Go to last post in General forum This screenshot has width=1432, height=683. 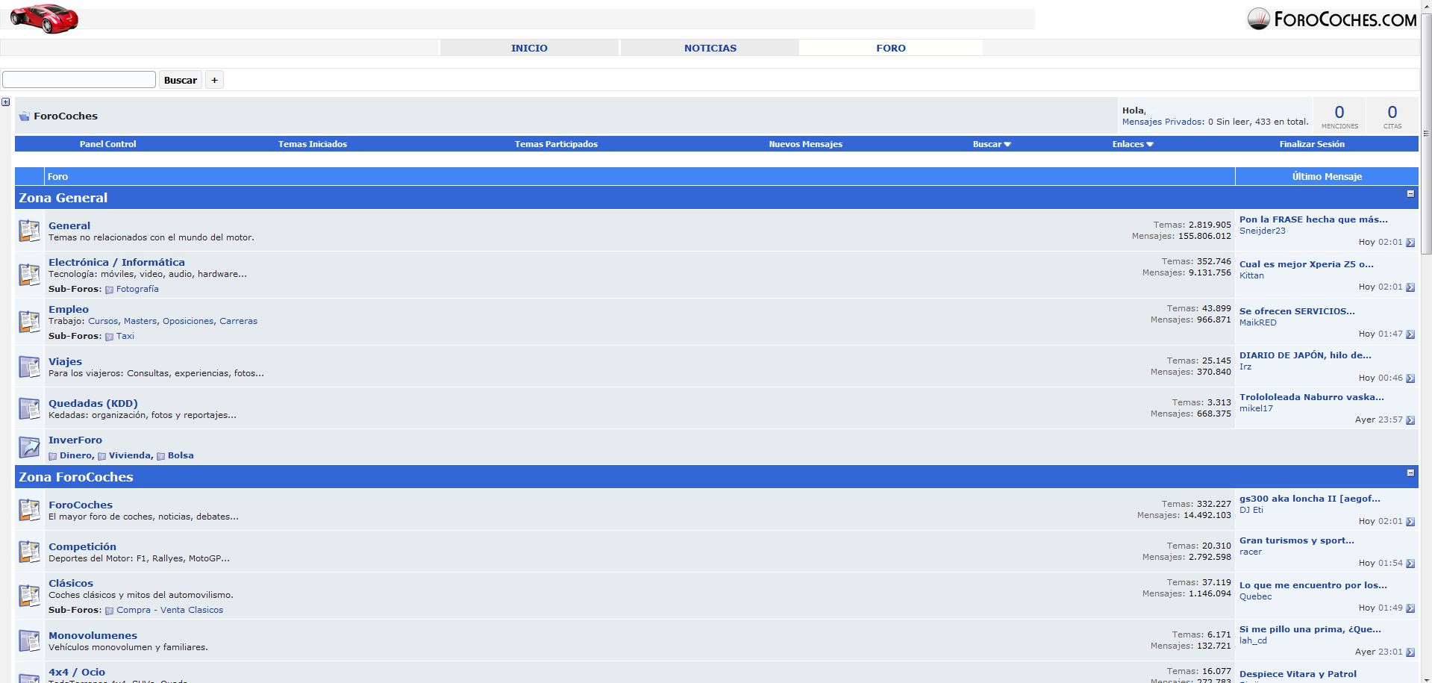click(1410, 243)
